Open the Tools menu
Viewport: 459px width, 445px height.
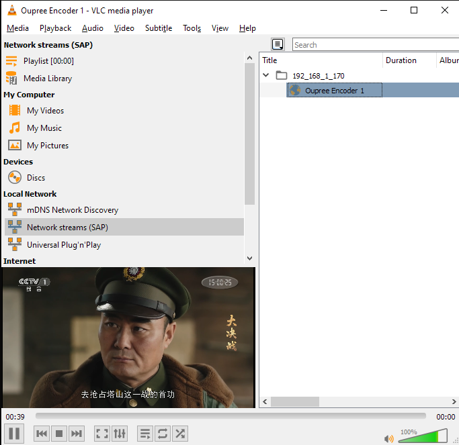pyautogui.click(x=192, y=28)
